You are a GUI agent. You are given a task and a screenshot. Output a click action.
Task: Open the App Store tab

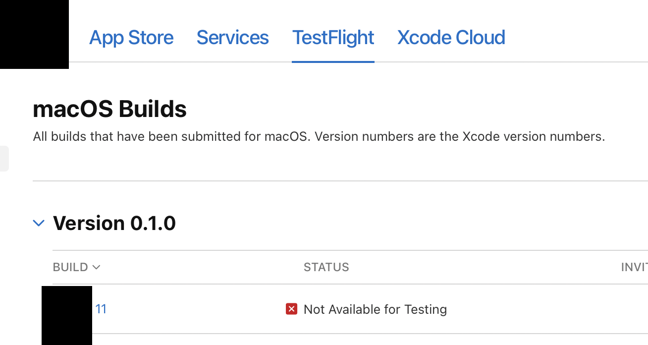[x=131, y=38]
